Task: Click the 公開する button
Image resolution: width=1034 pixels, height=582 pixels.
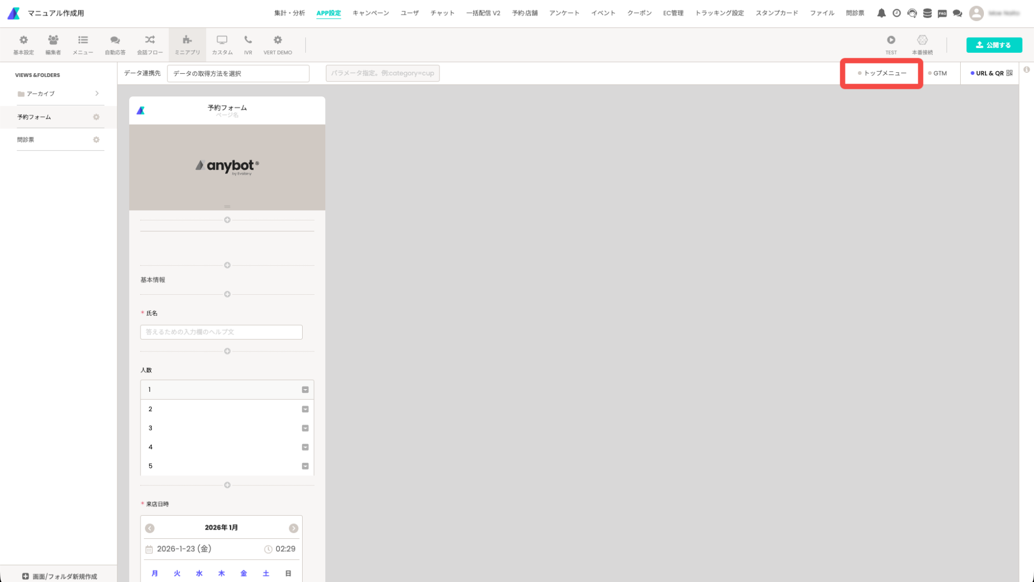Action: click(994, 45)
